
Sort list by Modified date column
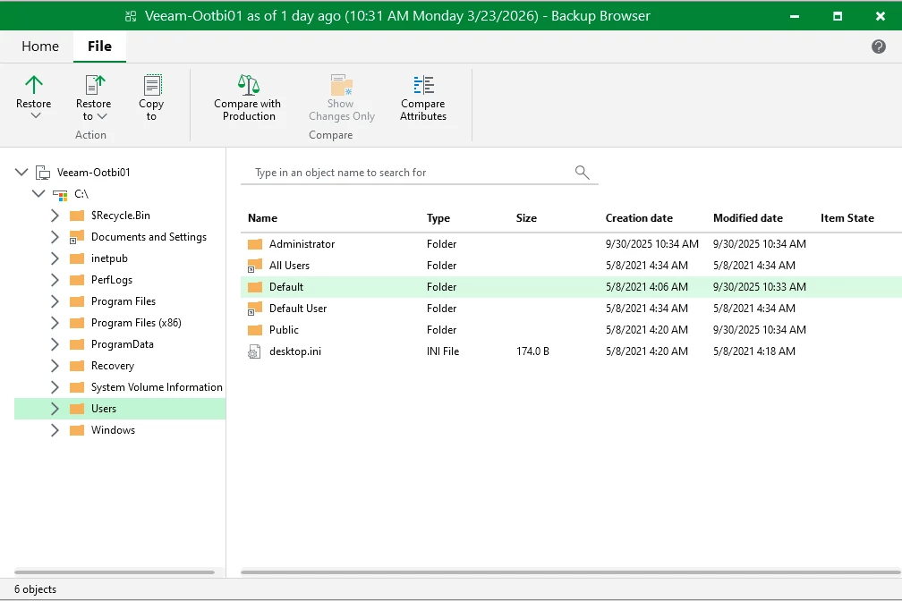(747, 218)
